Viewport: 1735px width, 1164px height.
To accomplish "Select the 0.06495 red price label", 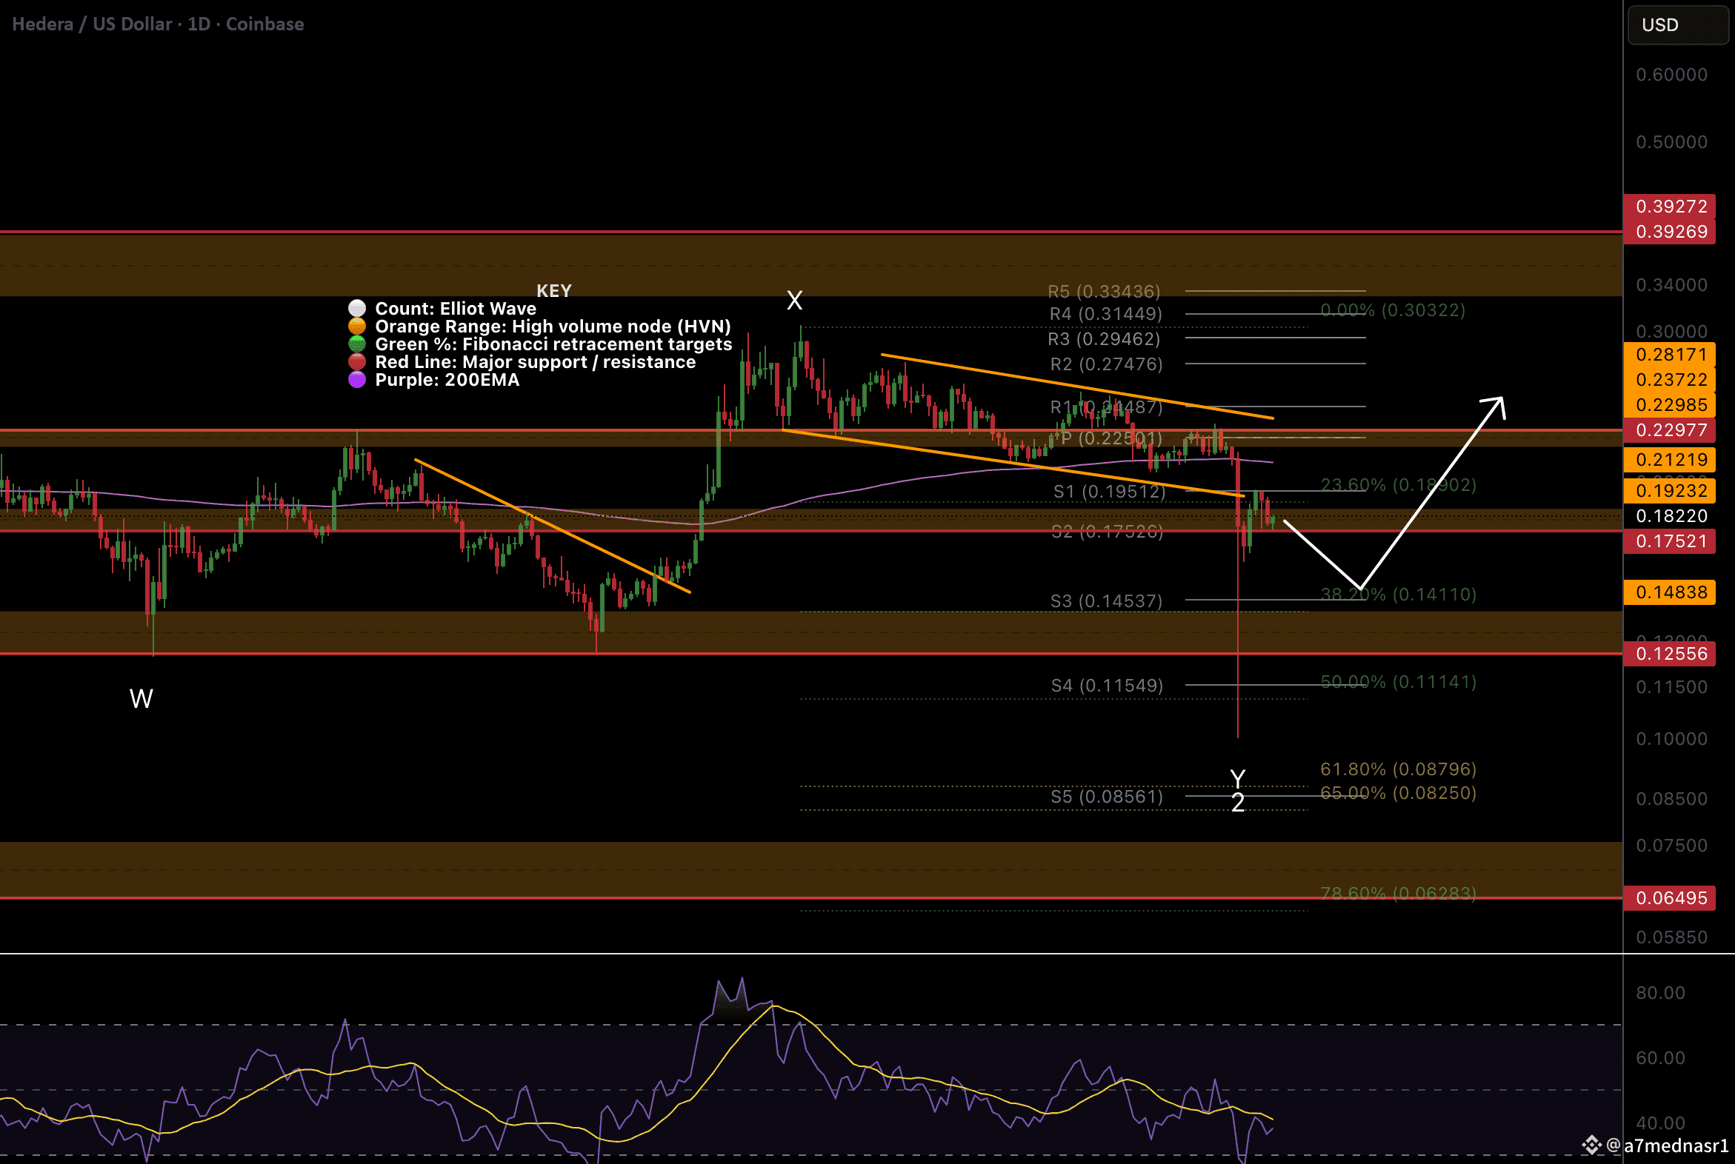I will tap(1670, 897).
